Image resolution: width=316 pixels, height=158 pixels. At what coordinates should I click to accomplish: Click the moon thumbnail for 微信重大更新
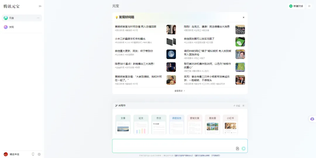pos(171,54)
